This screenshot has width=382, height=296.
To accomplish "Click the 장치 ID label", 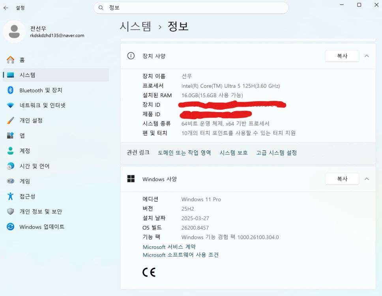I will tap(151, 105).
